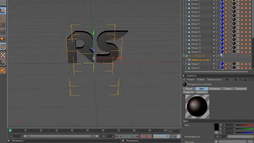Viewport: 254px width, 143px height.
Task: Collapse the material preview disclosure arrow
Action: click(184, 96)
